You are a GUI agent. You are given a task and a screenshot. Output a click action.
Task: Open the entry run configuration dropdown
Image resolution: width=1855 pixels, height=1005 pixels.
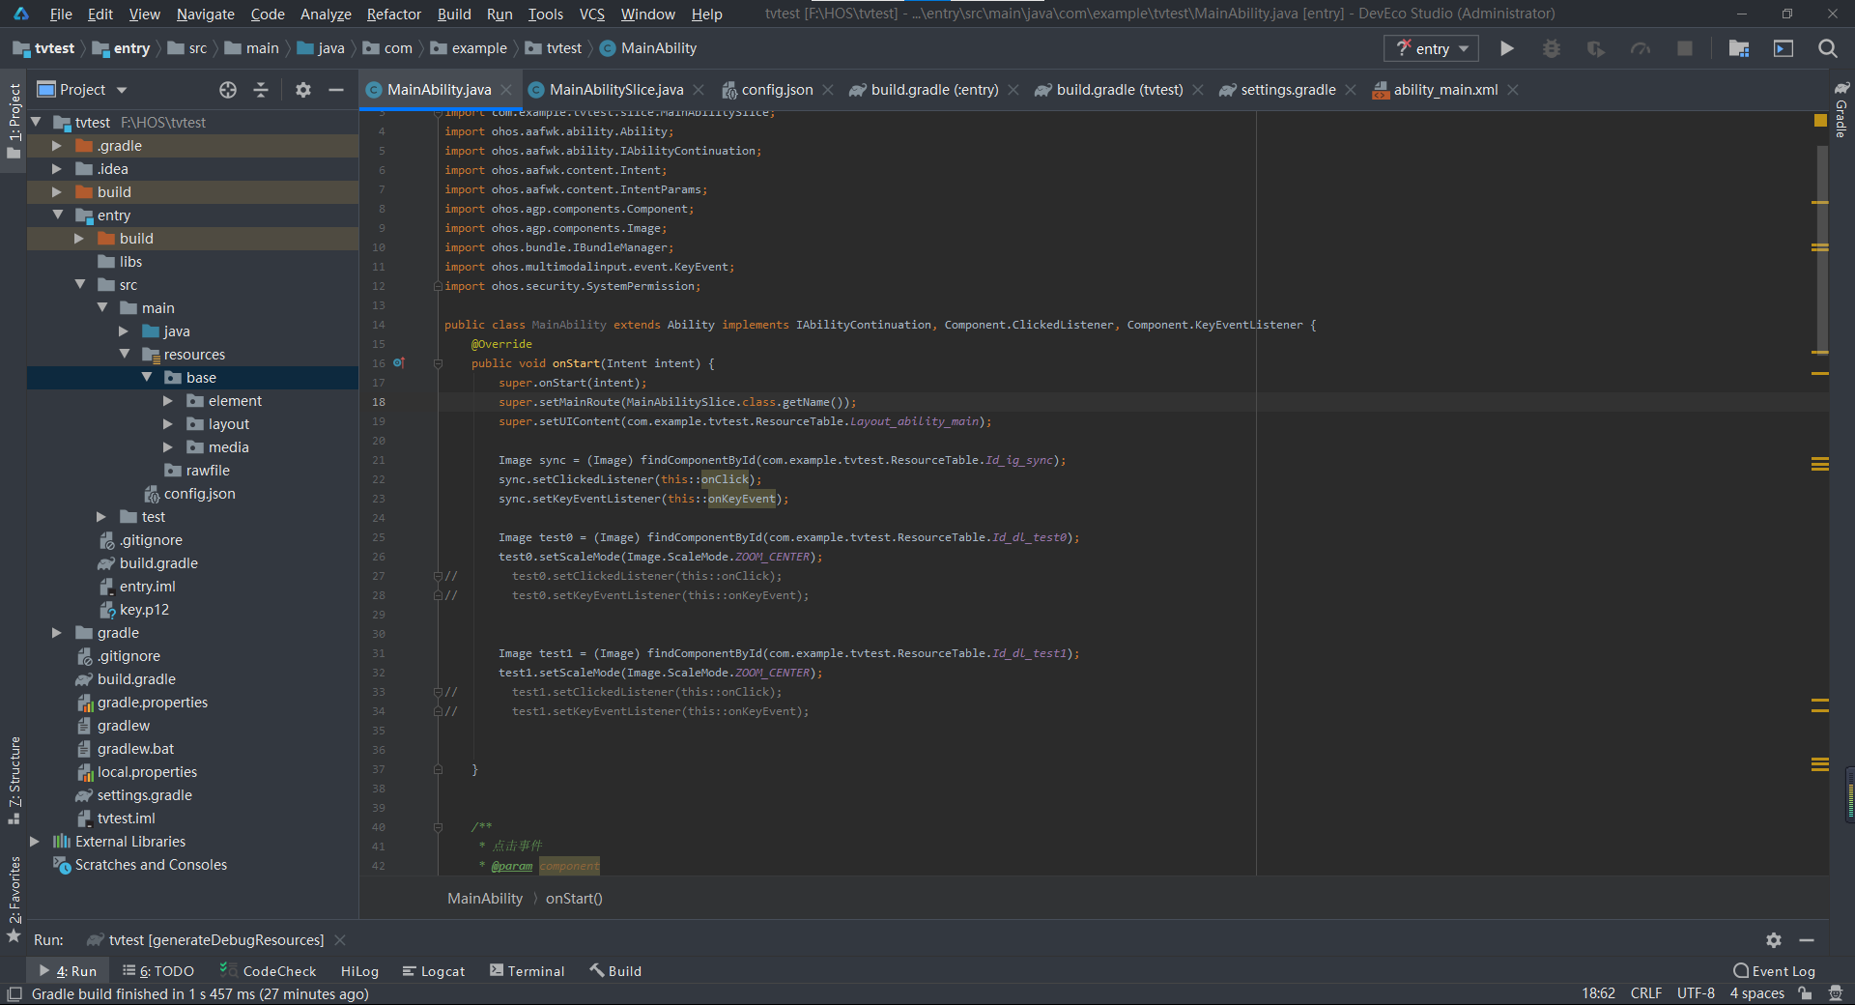point(1431,48)
